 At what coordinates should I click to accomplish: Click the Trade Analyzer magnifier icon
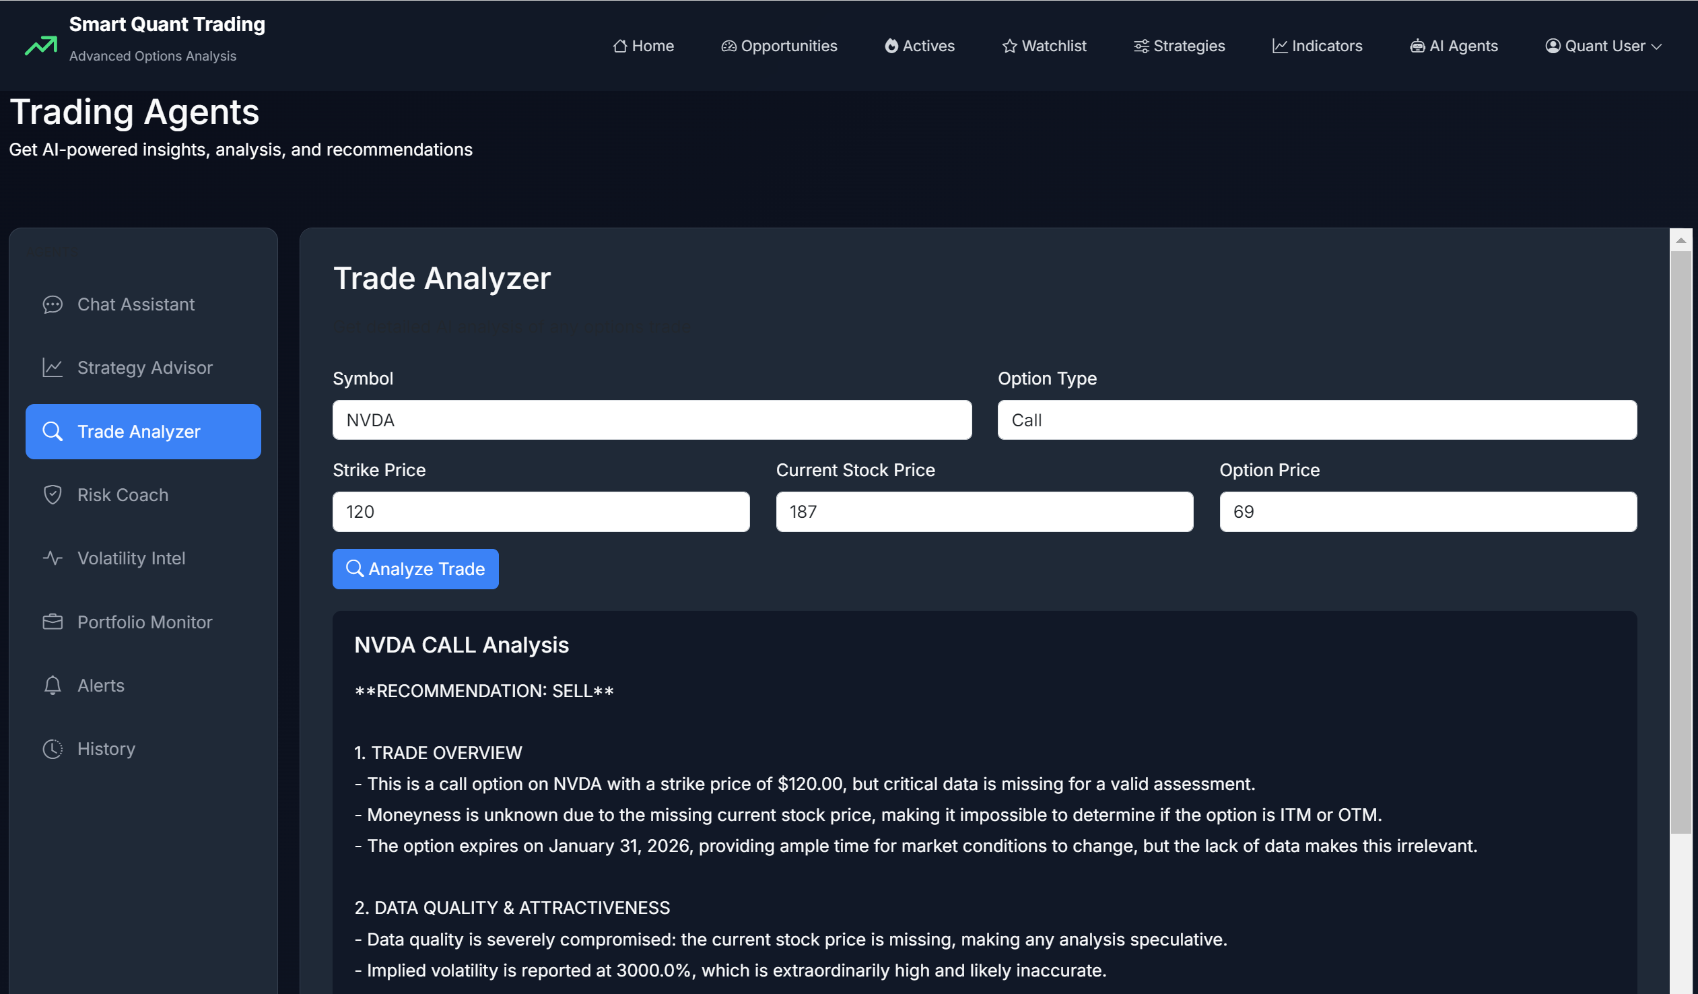click(x=52, y=431)
